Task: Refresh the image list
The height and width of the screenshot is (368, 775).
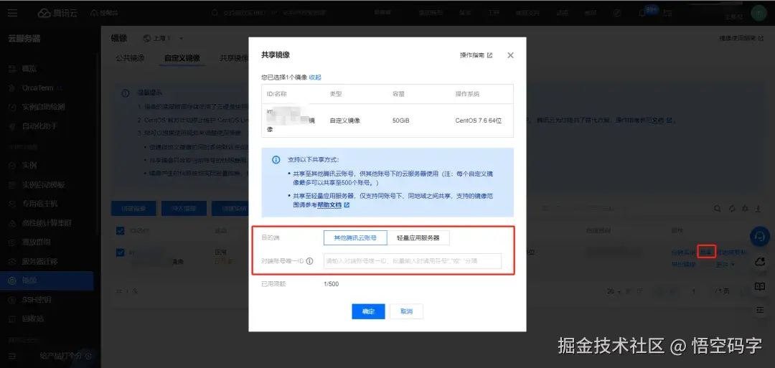Action: (732, 209)
